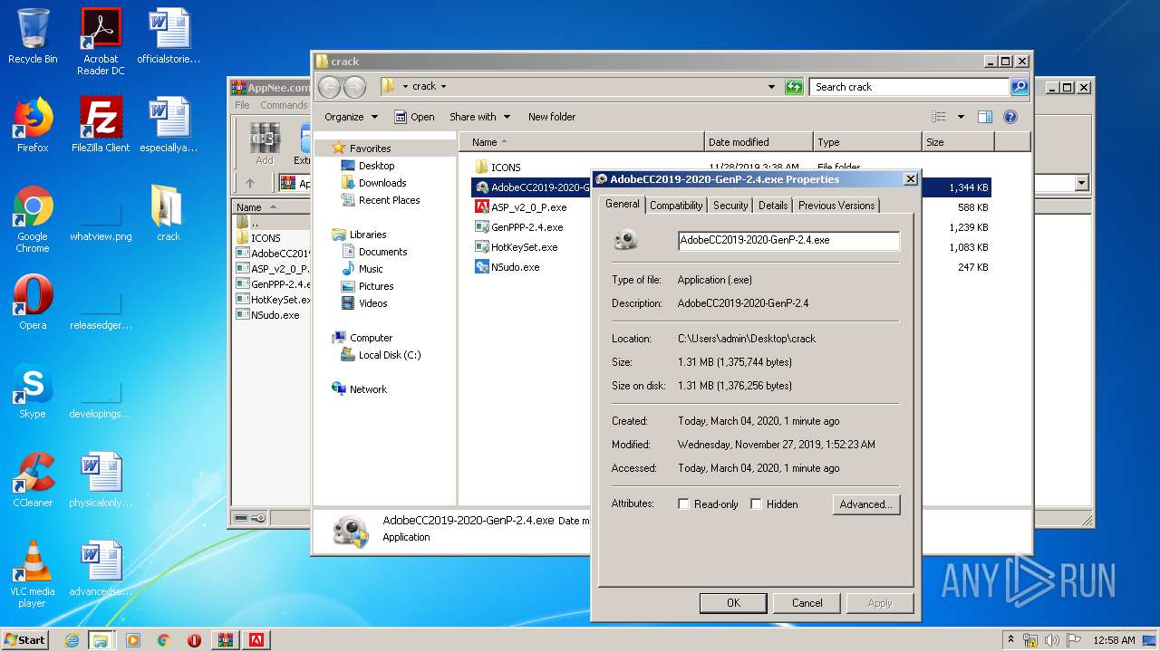Open ICONS folder in crack window
The height and width of the screenshot is (652, 1160).
(x=505, y=167)
